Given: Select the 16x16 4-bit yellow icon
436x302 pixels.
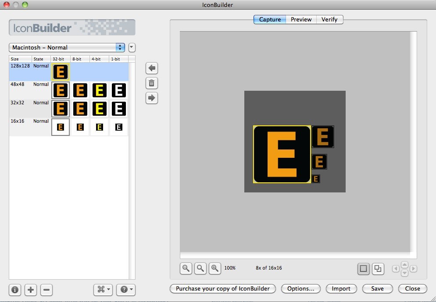Looking at the screenshot, I should click(x=99, y=127).
